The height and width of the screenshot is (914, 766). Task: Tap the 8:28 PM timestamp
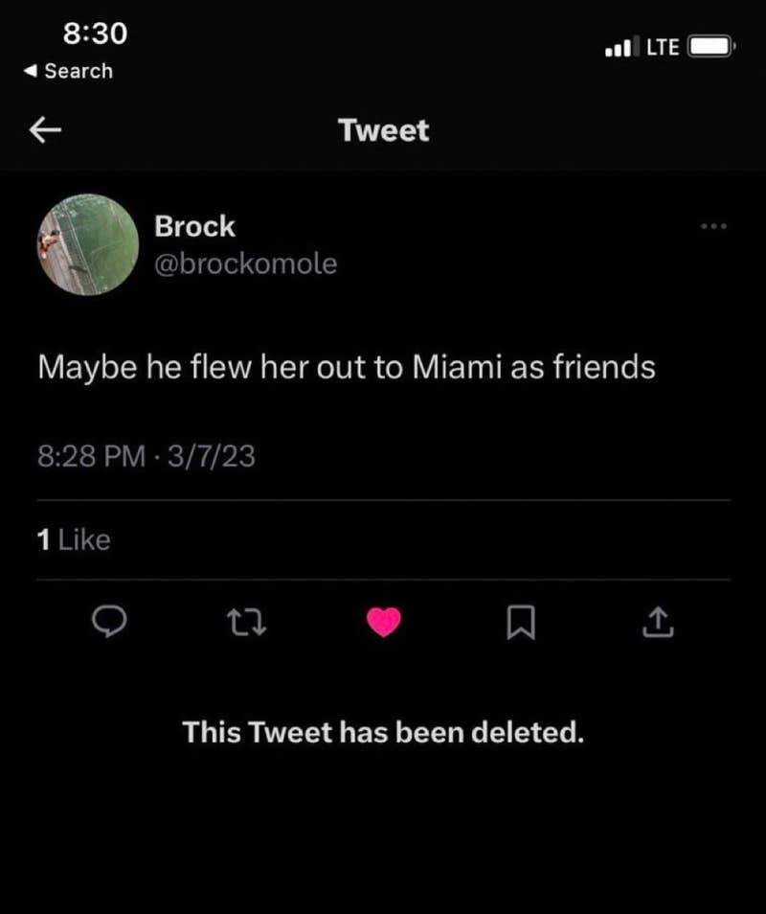tap(92, 456)
